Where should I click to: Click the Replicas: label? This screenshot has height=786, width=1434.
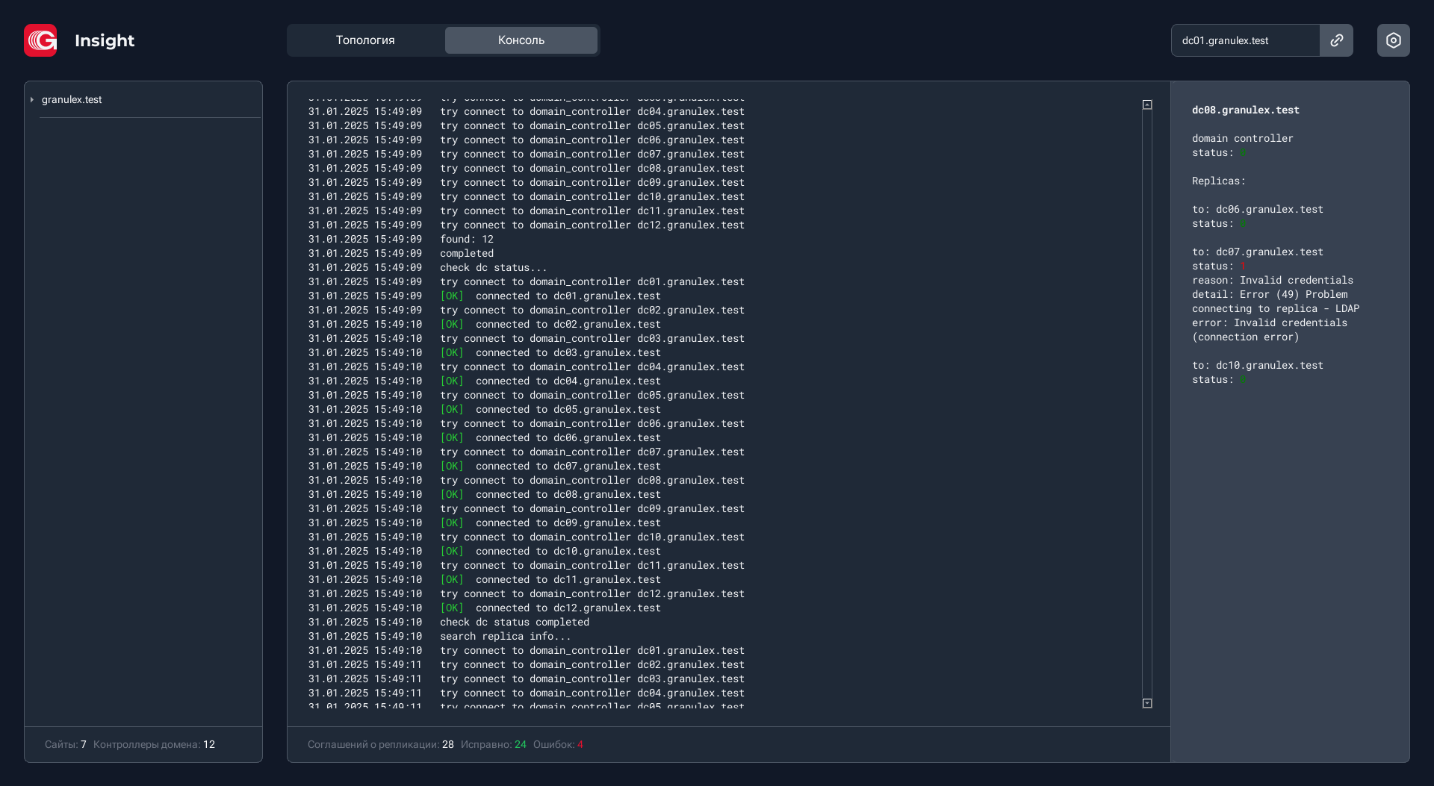tap(1219, 181)
